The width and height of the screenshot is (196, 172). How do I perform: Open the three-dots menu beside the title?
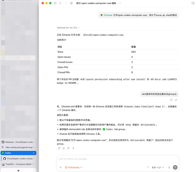point(120,3)
